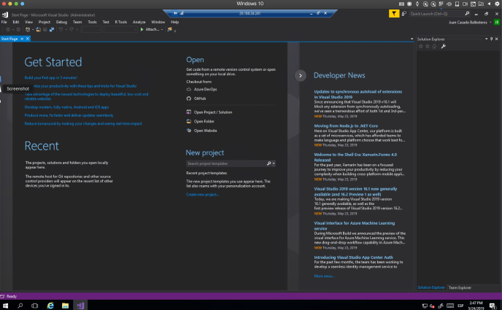
Task: Click the yellow notifications filter flag icon
Action: point(394,13)
